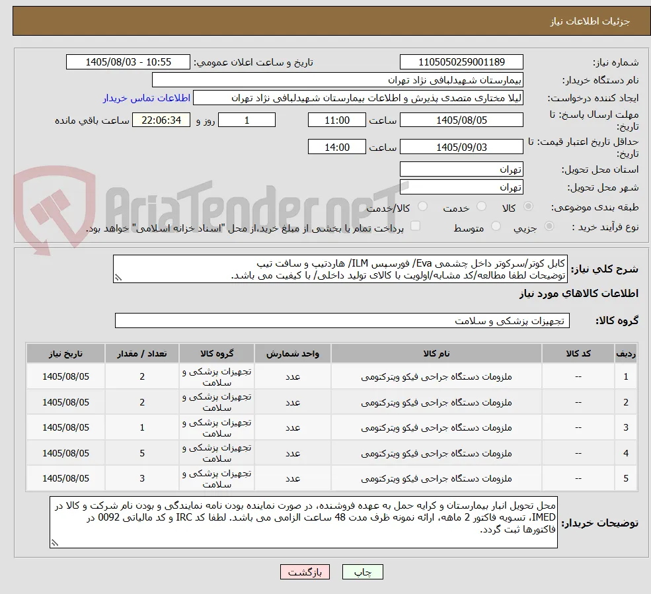Click the تعداد / مقدار column header
651x594 pixels.
[x=142, y=353]
